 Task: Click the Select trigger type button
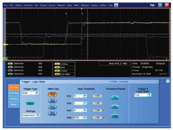[x=30, y=103]
